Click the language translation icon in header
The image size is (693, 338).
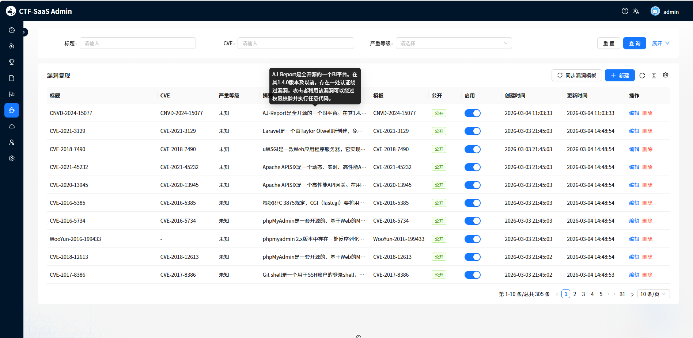pos(636,11)
